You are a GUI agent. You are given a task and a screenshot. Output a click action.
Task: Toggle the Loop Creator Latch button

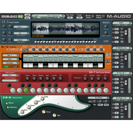tap(106, 41)
